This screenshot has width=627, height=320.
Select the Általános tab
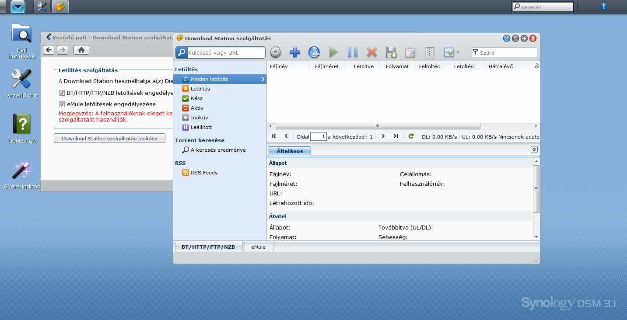click(289, 151)
